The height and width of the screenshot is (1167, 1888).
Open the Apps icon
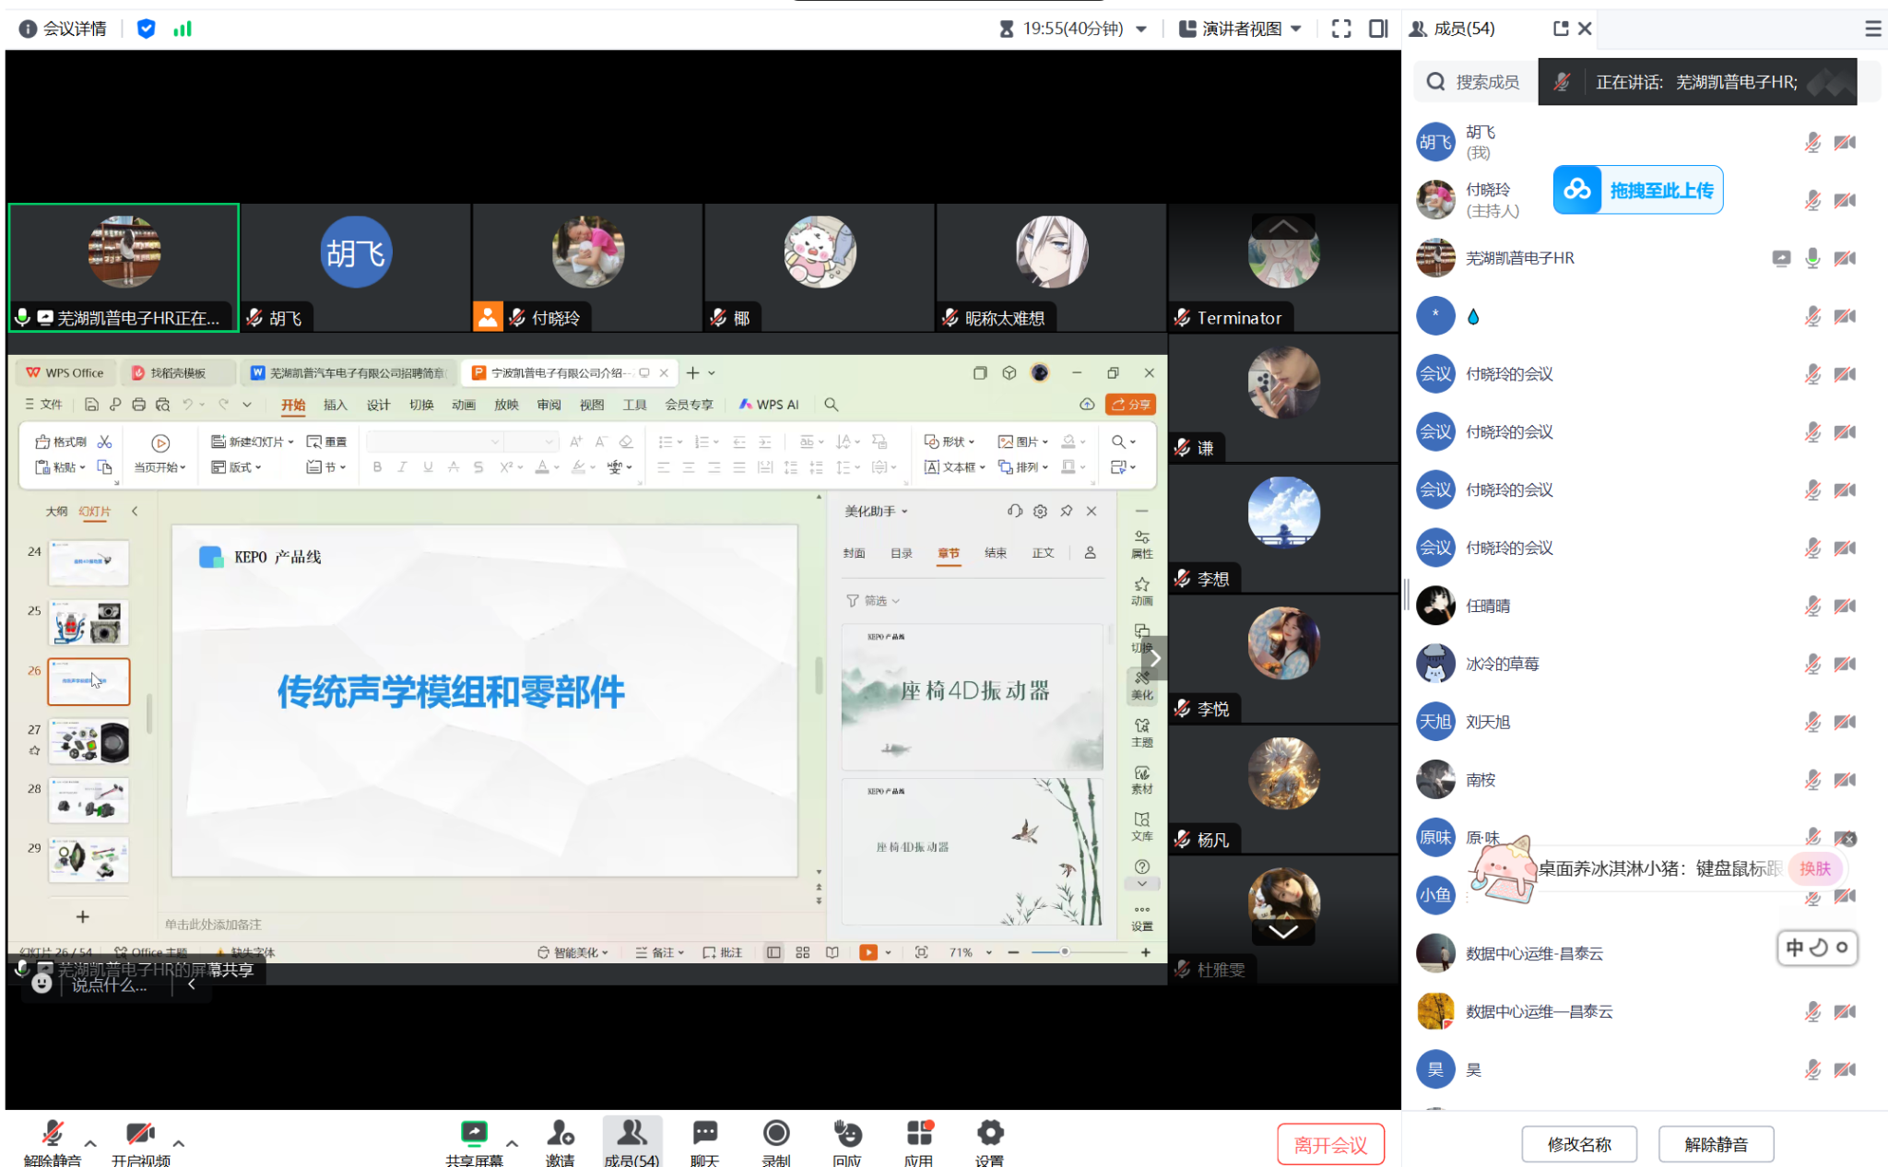[918, 1136]
